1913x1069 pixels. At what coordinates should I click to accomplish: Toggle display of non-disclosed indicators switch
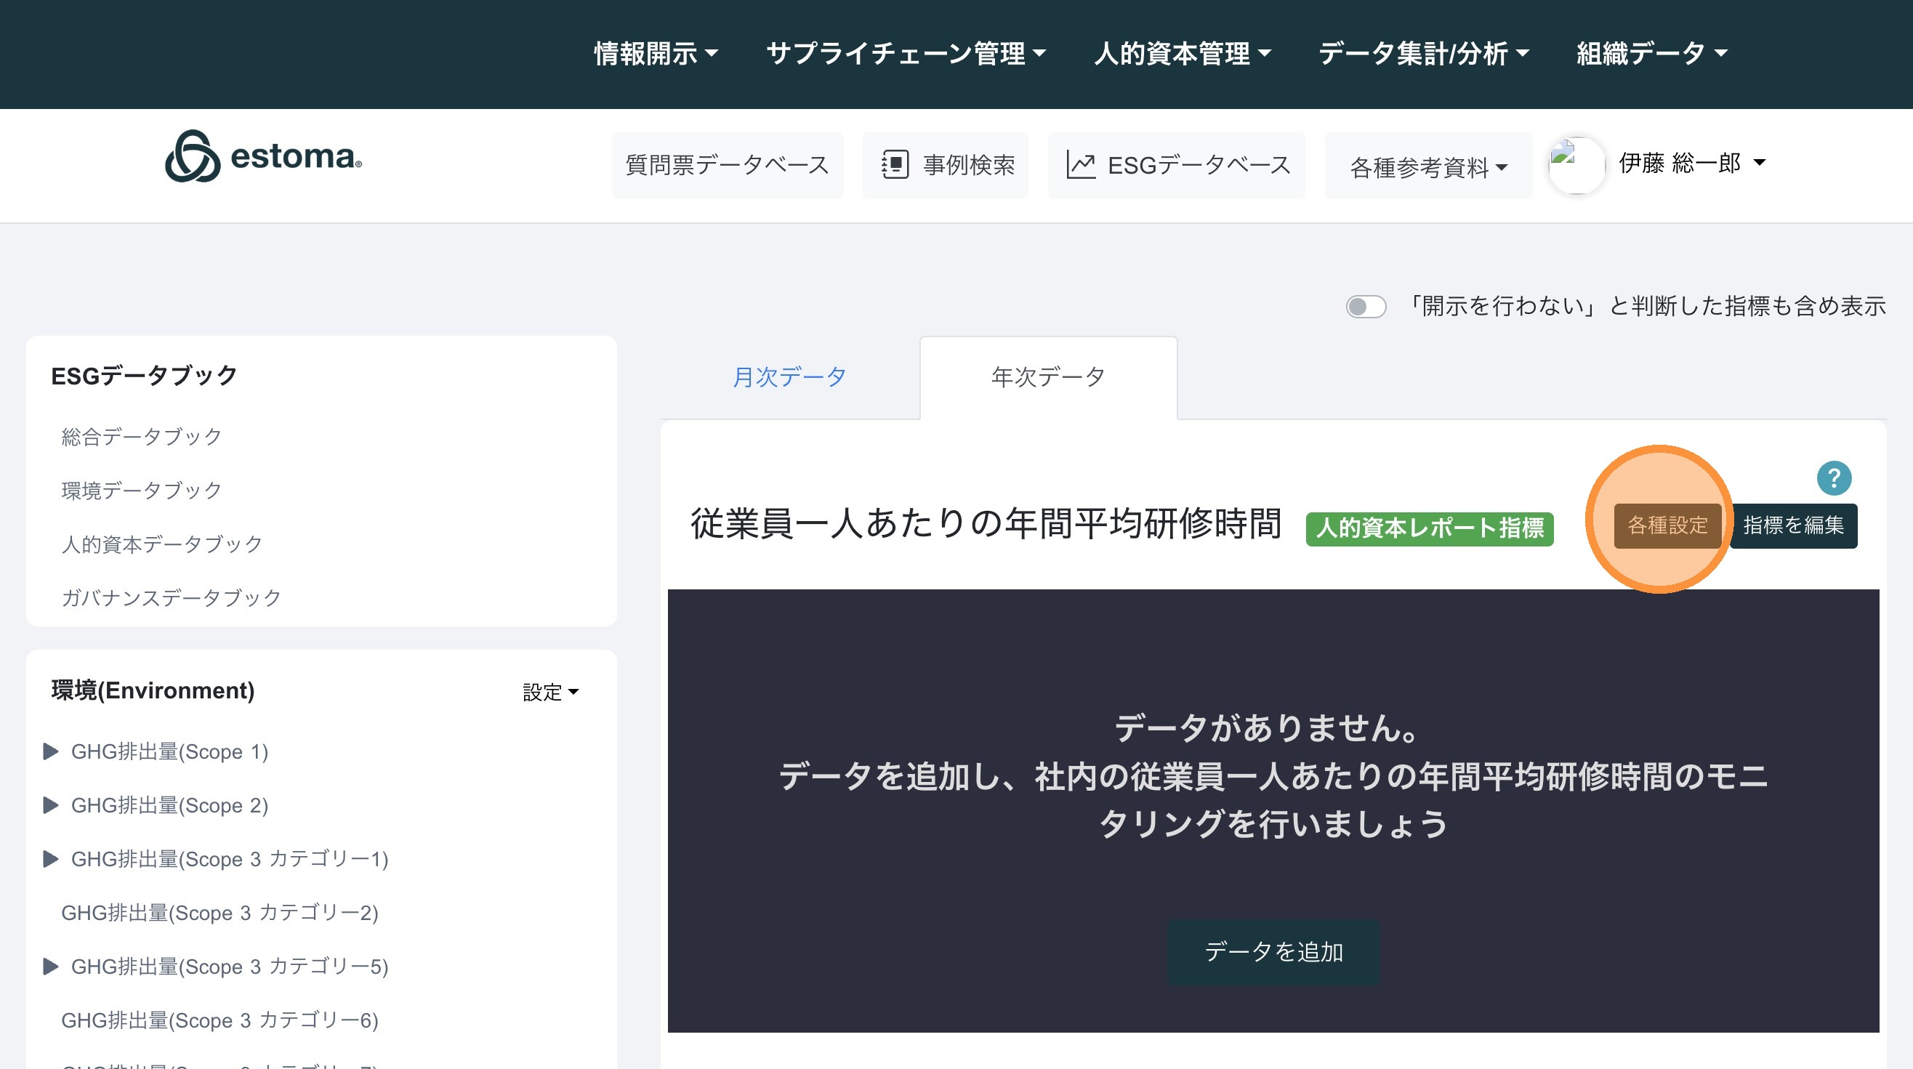pyautogui.click(x=1366, y=307)
